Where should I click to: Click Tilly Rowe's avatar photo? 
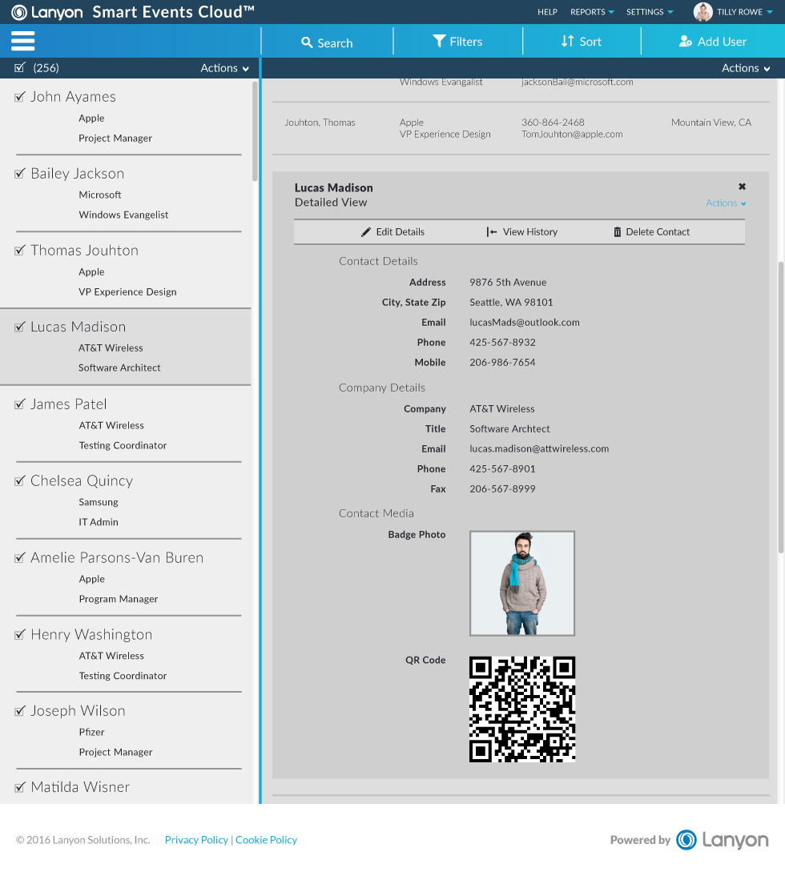[x=702, y=12]
